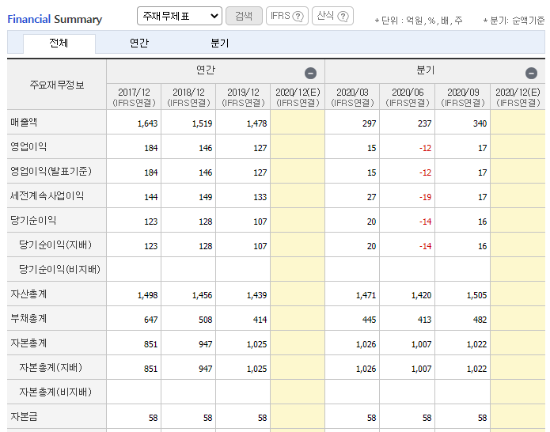This screenshot has width=550, height=432.
Task: Open the 주재무제표 dropdown
Action: tap(179, 16)
